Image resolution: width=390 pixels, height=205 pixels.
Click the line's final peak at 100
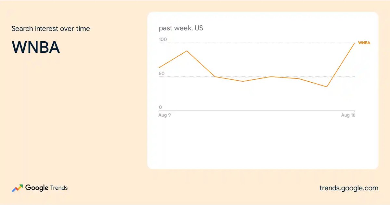(355, 43)
